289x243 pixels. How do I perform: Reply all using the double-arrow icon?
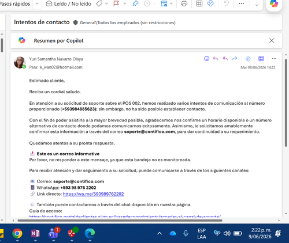pyautogui.click(x=225, y=59)
